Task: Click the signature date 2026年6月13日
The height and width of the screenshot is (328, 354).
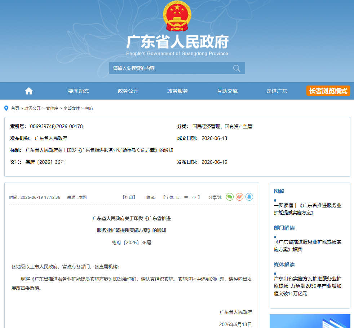Action: pyautogui.click(x=235, y=324)
